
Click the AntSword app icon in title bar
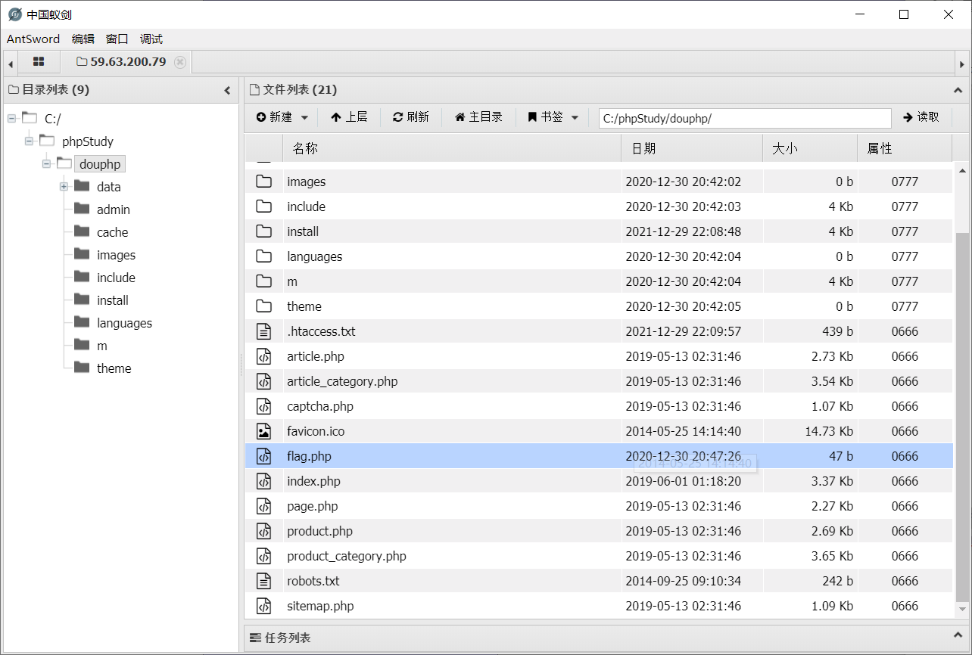click(14, 14)
